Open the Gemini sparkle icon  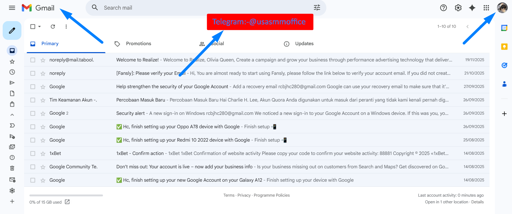[472, 8]
